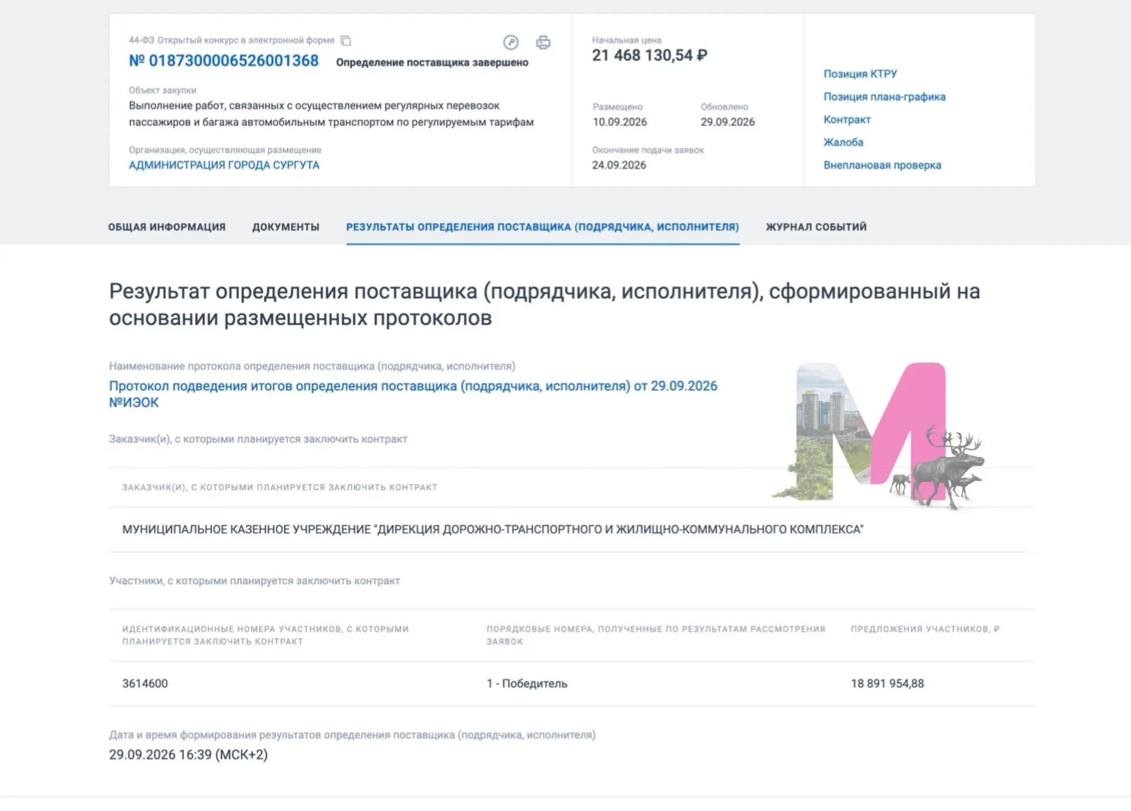Screen dimensions: 1131x811
Task: Open procurement № 0187300006526001368 link
Action: click(224, 61)
